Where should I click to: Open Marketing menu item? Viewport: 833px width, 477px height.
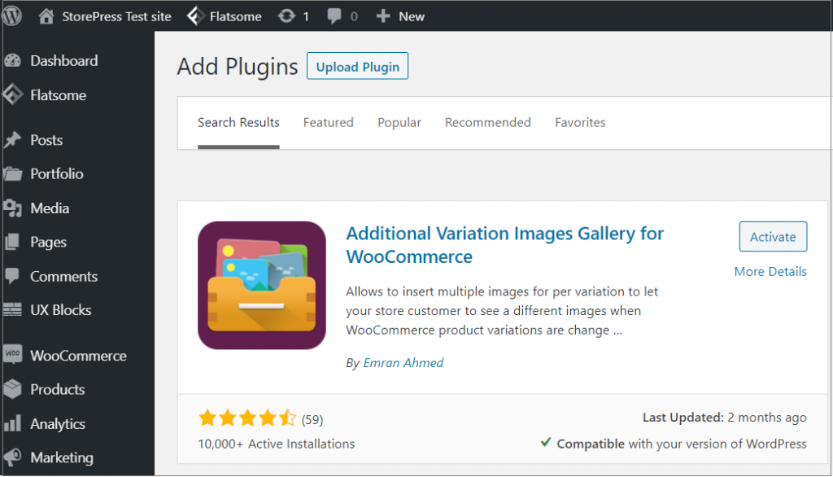(x=62, y=457)
